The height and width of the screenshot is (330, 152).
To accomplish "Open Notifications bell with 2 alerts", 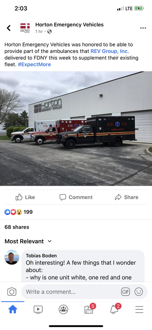I will pyautogui.click(x=115, y=309).
